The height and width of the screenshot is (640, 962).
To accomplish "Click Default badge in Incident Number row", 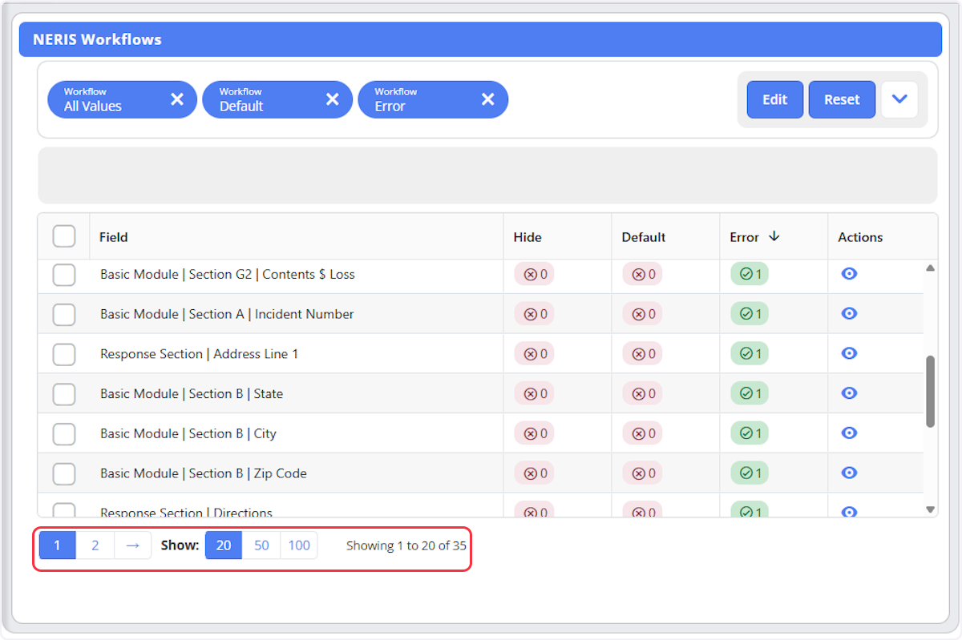I will tap(643, 314).
